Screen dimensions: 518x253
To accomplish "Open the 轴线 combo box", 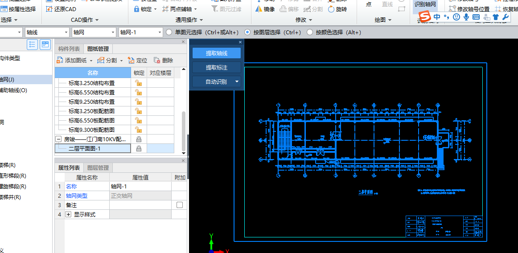I will pyautogui.click(x=47, y=33).
